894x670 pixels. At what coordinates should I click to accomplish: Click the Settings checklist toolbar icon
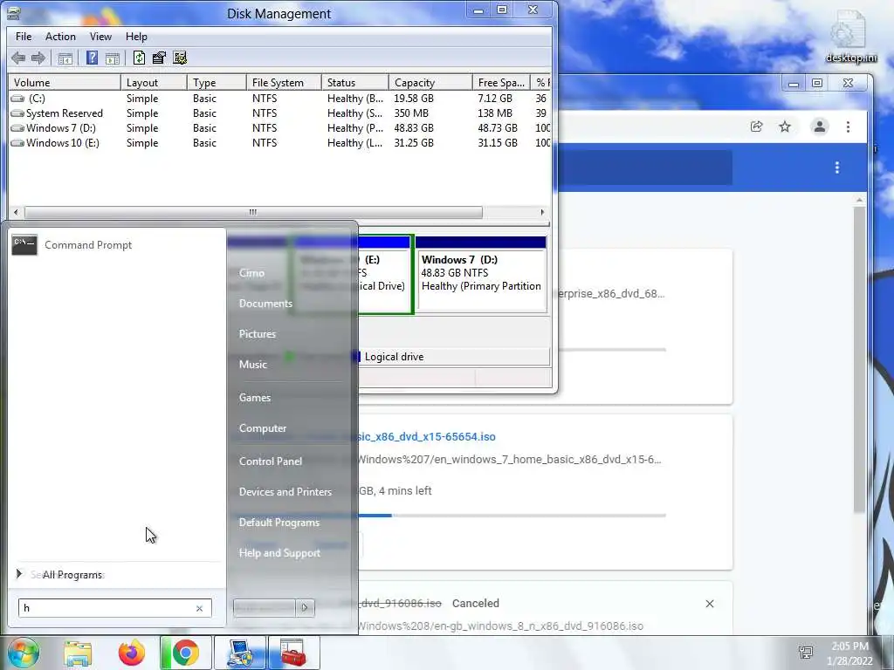[180, 58]
